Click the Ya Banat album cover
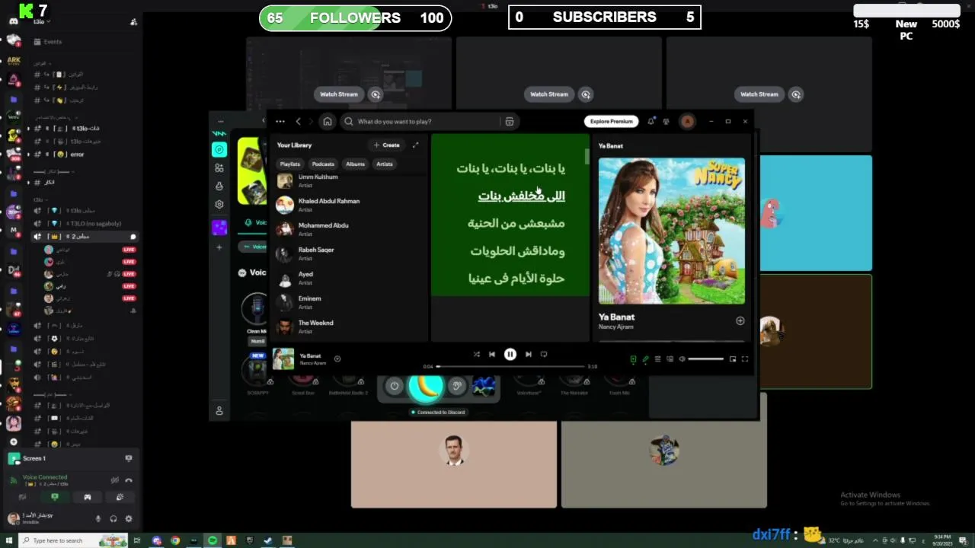 [672, 231]
